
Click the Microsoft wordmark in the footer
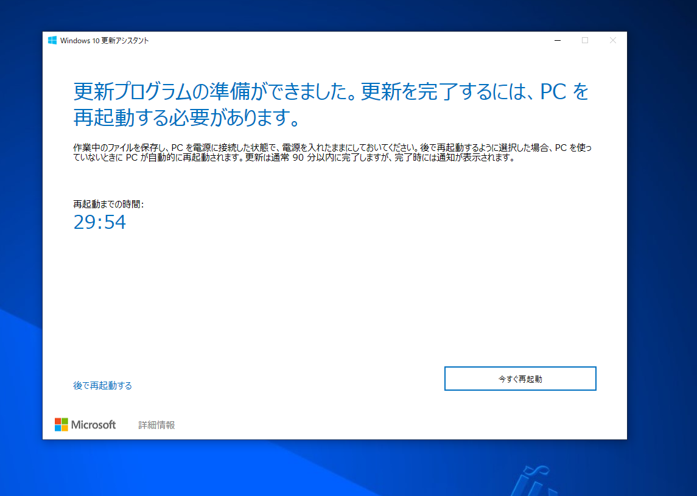93,425
